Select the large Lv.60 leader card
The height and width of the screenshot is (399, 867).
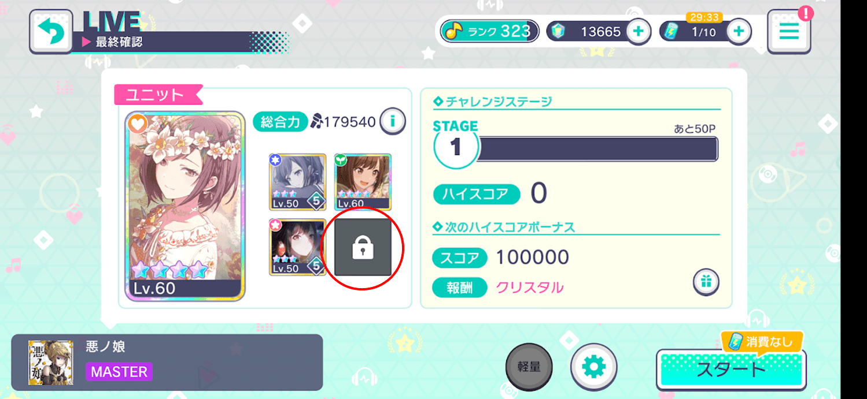185,206
